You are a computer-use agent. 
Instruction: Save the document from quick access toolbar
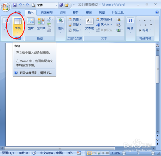pyautogui.click(x=15, y=5)
